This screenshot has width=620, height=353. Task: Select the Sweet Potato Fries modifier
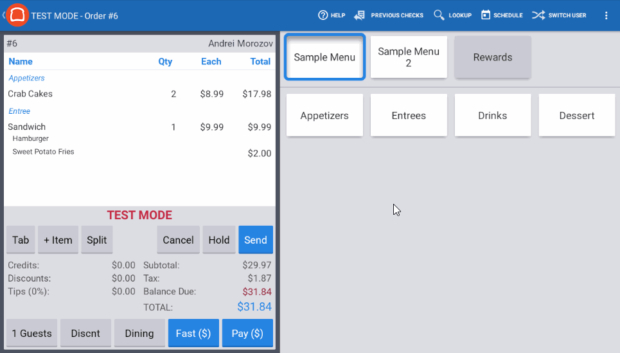coord(43,152)
